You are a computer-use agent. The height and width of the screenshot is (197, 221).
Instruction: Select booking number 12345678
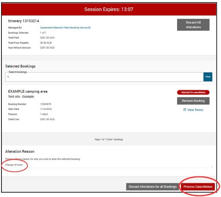pyautogui.click(x=46, y=104)
